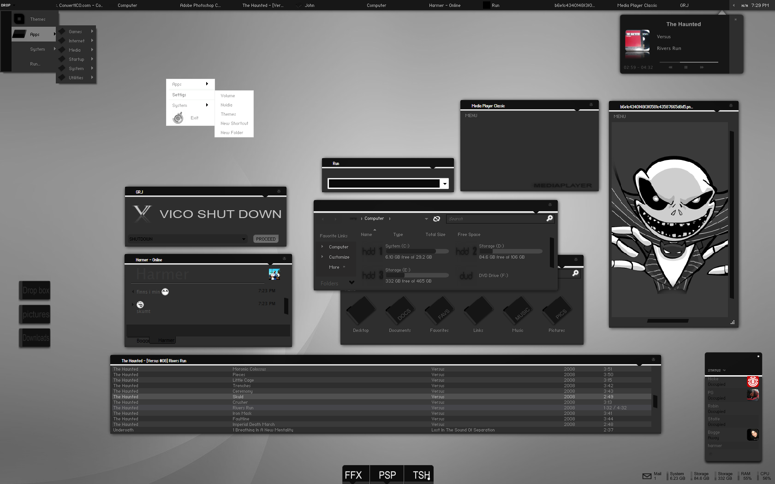Open the Pictures folder icon

point(557,311)
